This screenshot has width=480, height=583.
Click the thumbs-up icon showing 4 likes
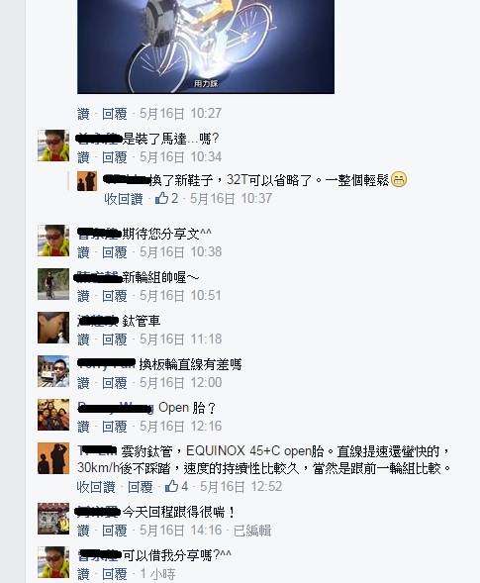click(x=171, y=486)
